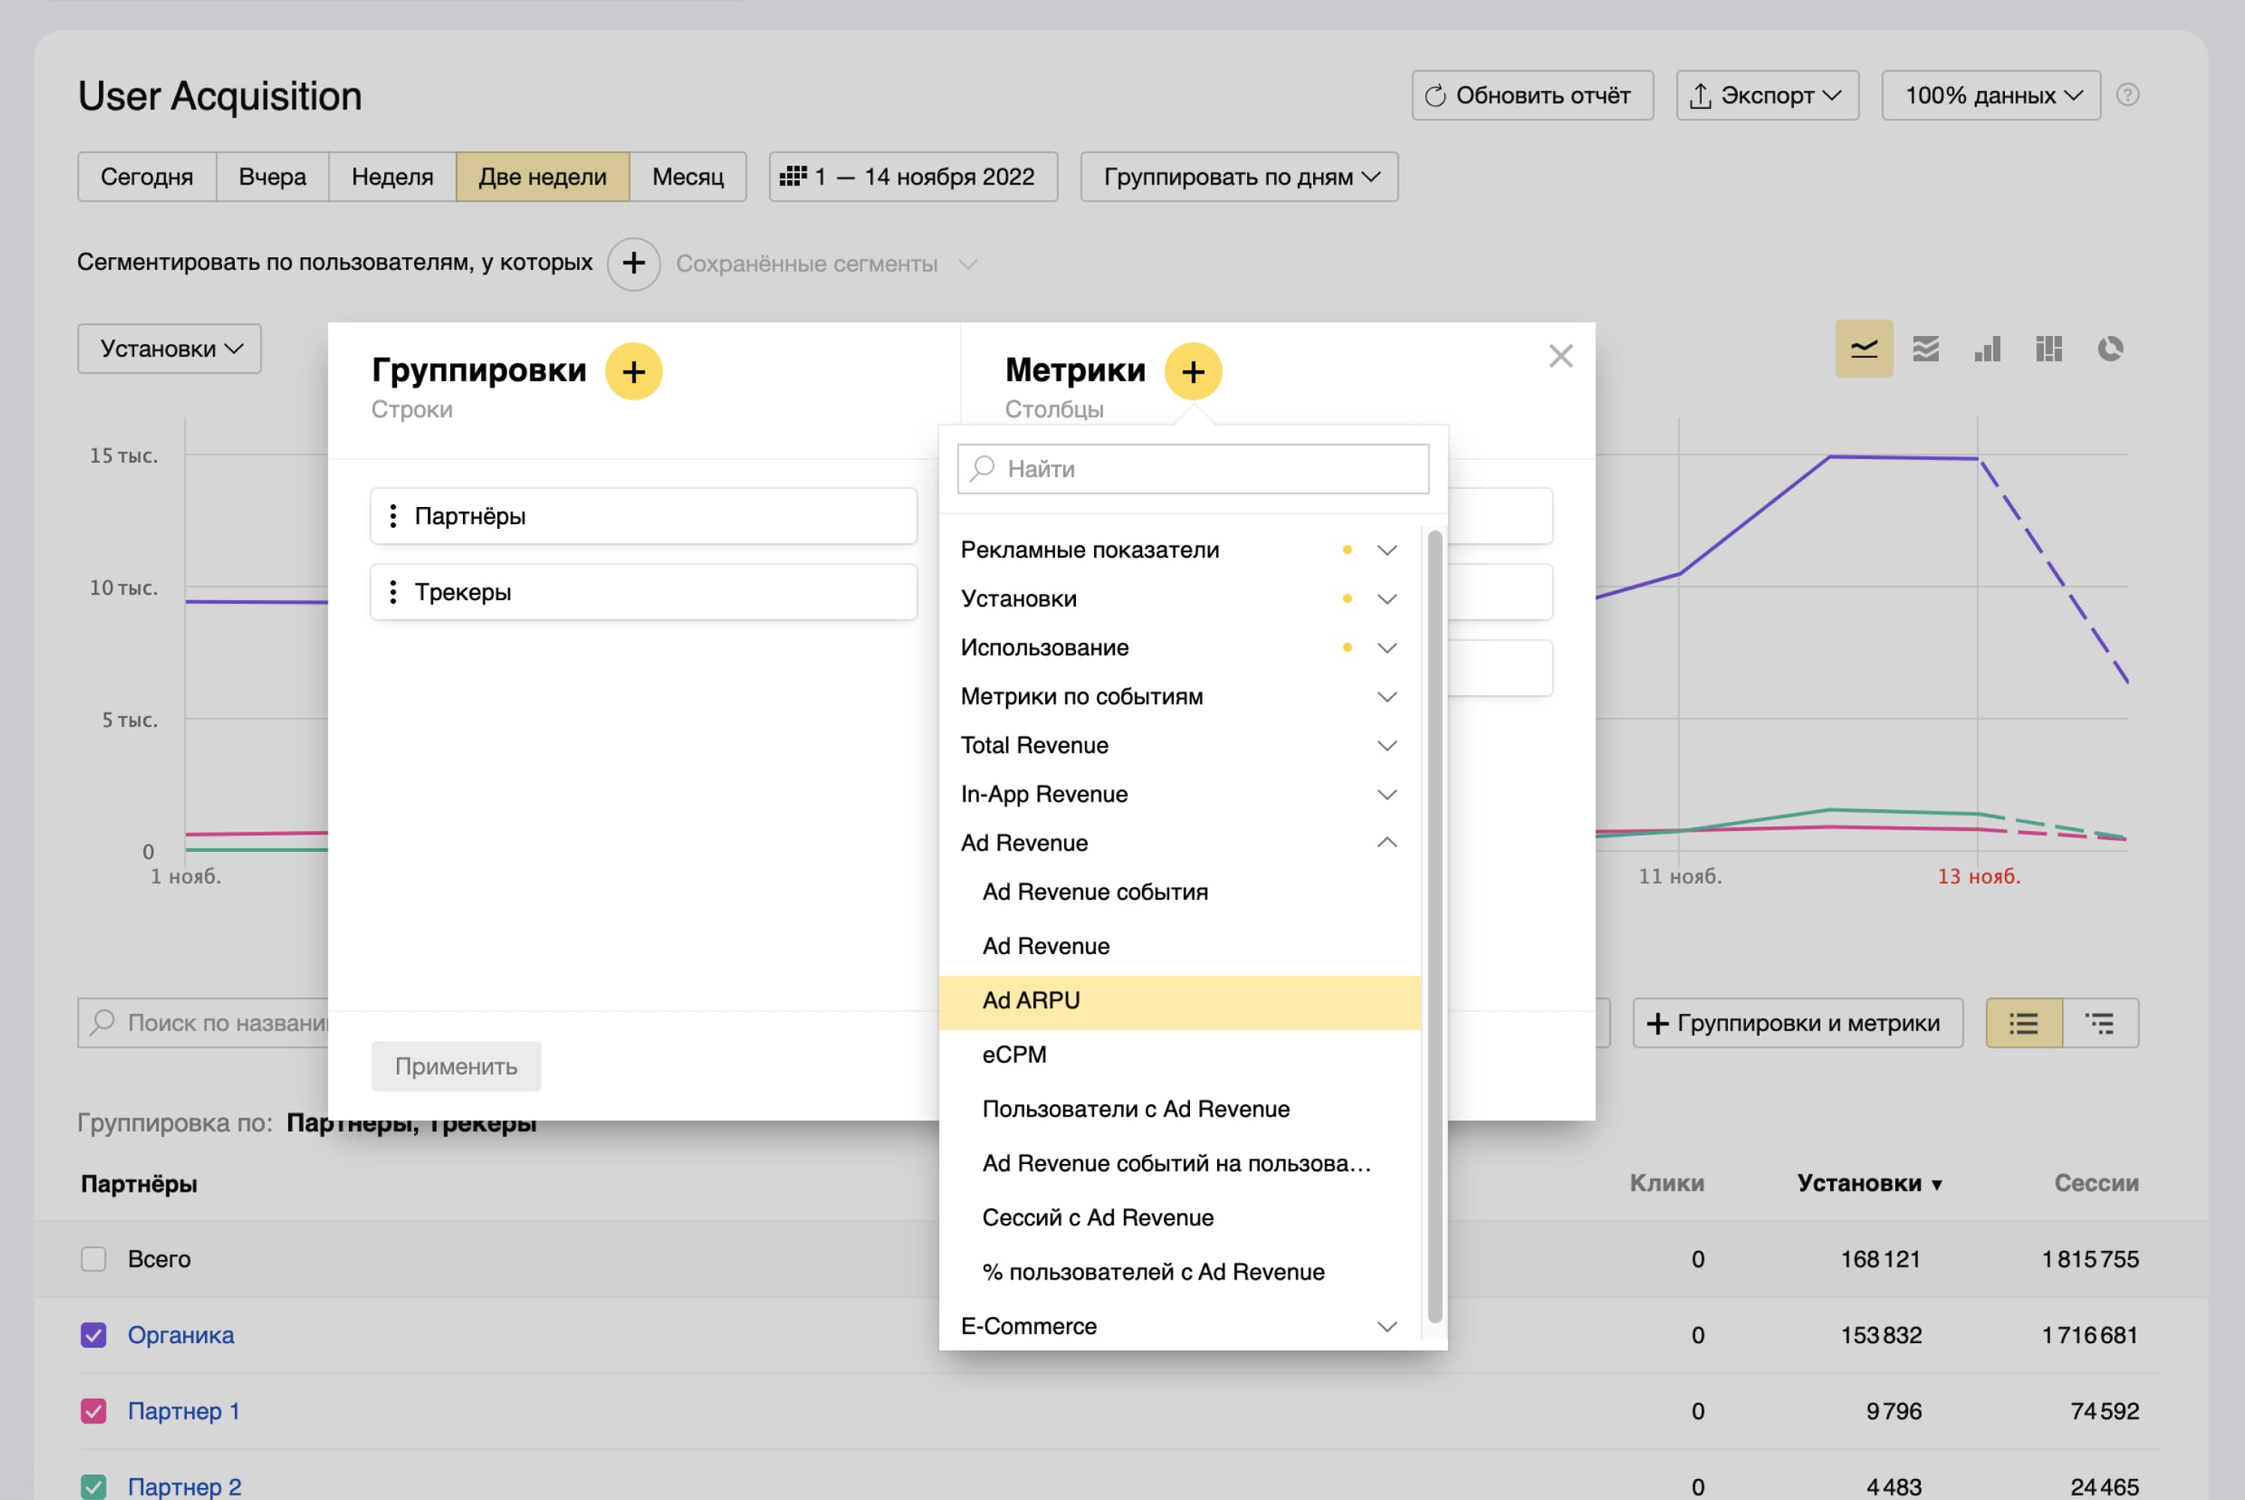Click yellow plus next to Группировки

point(633,371)
